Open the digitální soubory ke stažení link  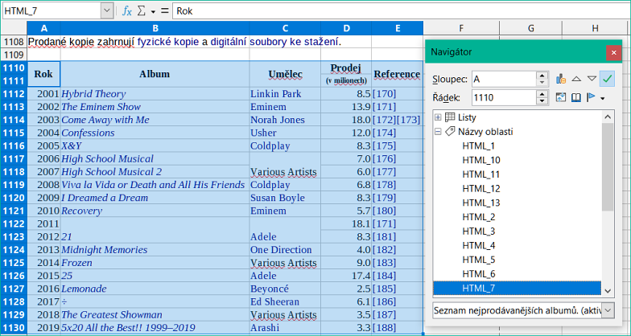click(275, 42)
